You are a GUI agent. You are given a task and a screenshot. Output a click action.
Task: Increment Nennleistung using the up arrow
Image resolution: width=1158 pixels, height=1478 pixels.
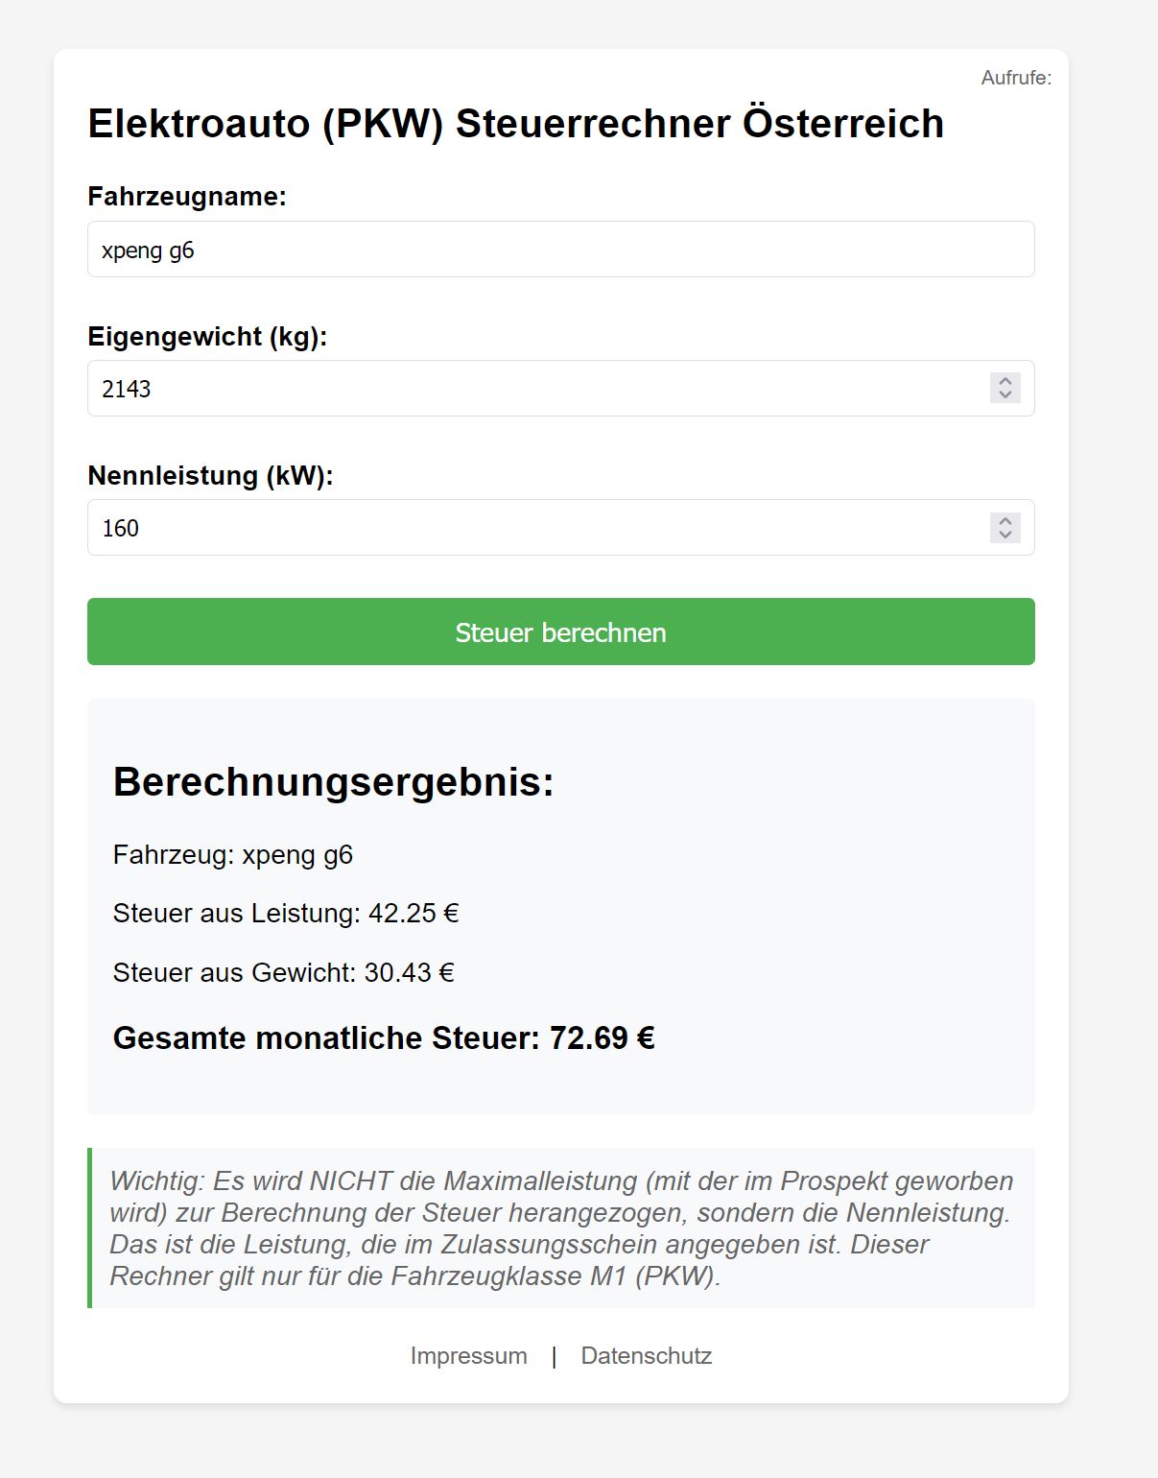point(1005,520)
